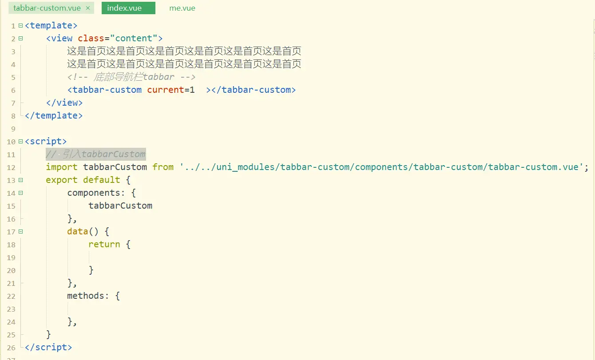This screenshot has height=360, width=595.
Task: Collapse the script block on line 10
Action: click(x=20, y=142)
